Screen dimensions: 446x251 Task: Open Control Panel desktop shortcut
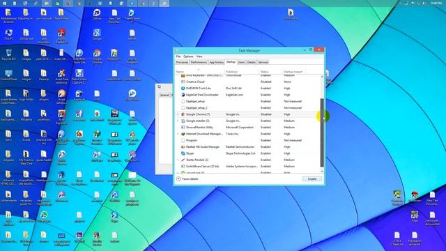click(x=8, y=75)
